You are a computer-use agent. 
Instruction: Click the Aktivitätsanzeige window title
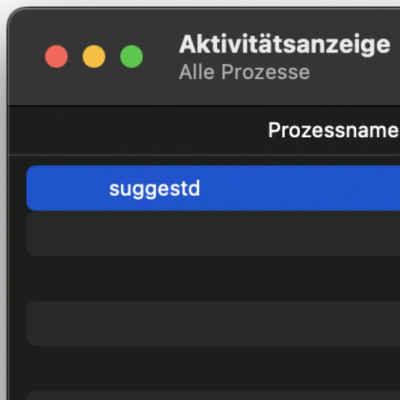(x=284, y=45)
